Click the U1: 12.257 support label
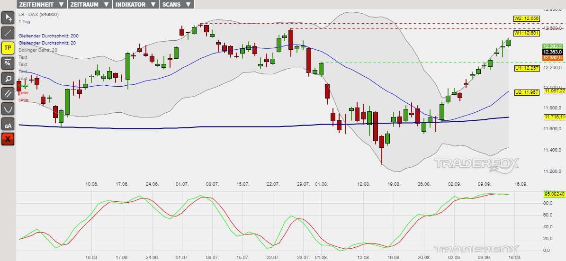 click(x=527, y=68)
